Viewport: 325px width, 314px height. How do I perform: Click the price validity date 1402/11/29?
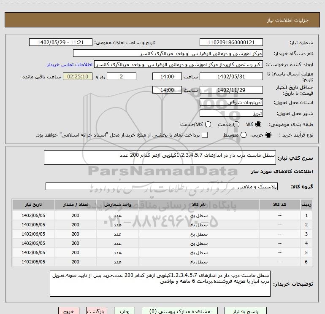231,90
